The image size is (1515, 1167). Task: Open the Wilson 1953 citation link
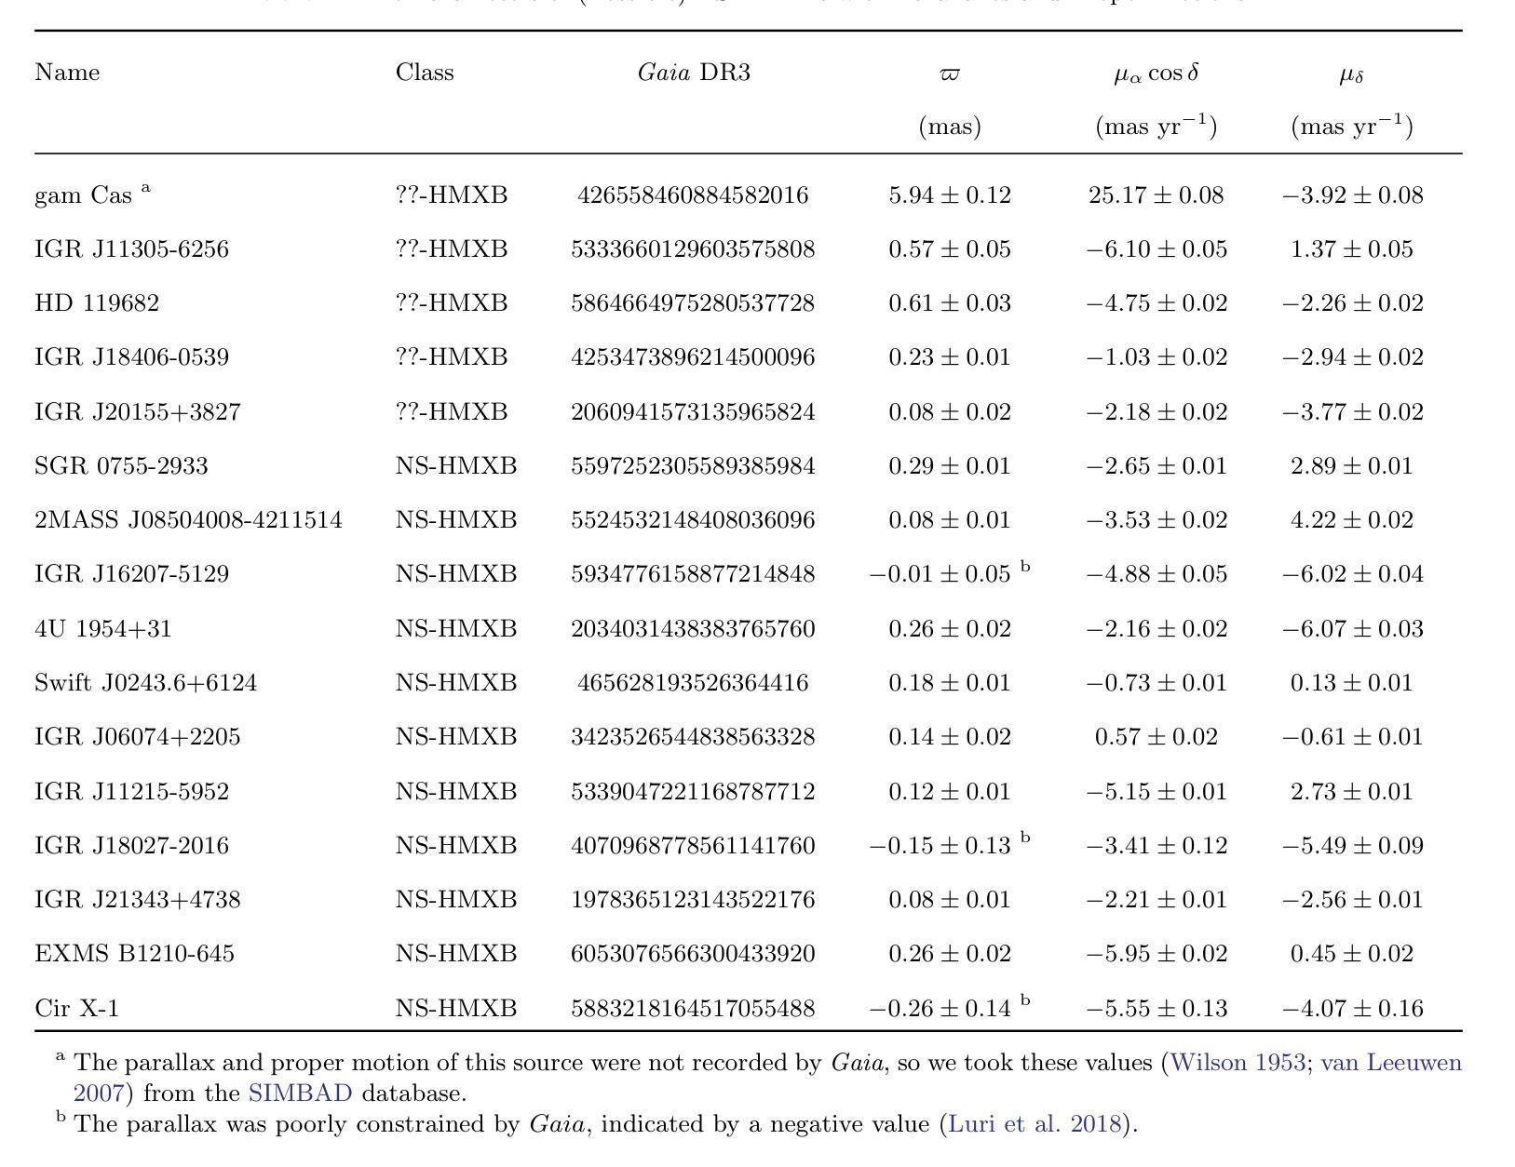(1238, 1063)
